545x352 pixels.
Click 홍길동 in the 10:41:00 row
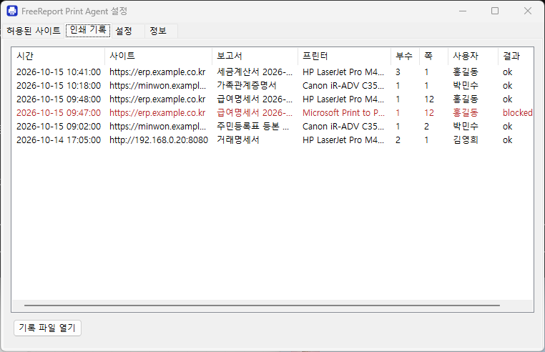pyautogui.click(x=466, y=72)
